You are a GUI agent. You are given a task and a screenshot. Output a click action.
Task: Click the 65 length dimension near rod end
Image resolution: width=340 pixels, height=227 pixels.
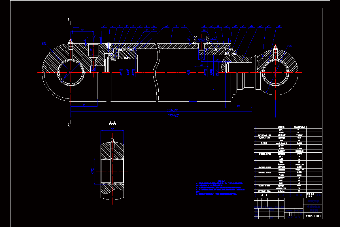(x=239, y=106)
